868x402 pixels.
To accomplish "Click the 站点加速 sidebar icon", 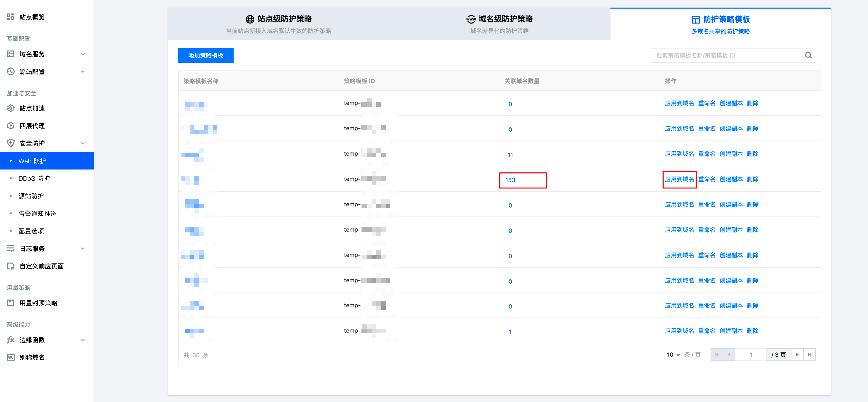I will coord(11,108).
